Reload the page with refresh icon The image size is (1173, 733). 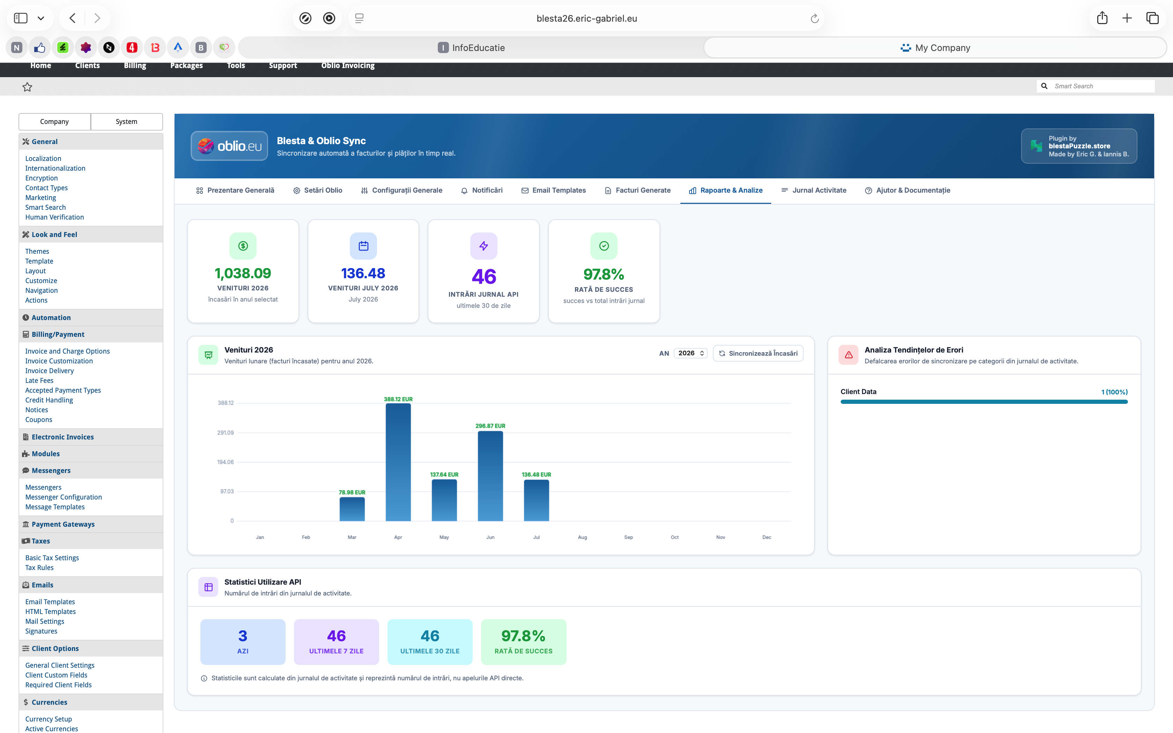814,18
